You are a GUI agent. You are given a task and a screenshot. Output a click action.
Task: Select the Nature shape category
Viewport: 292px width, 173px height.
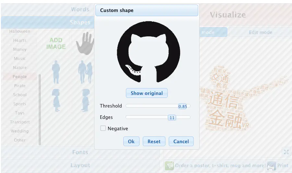click(x=20, y=67)
